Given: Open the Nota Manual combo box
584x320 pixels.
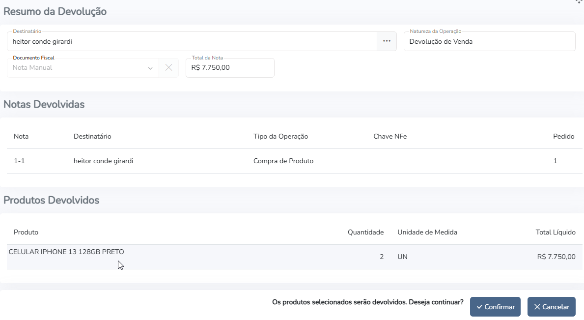Looking at the screenshot, I should [x=79, y=68].
